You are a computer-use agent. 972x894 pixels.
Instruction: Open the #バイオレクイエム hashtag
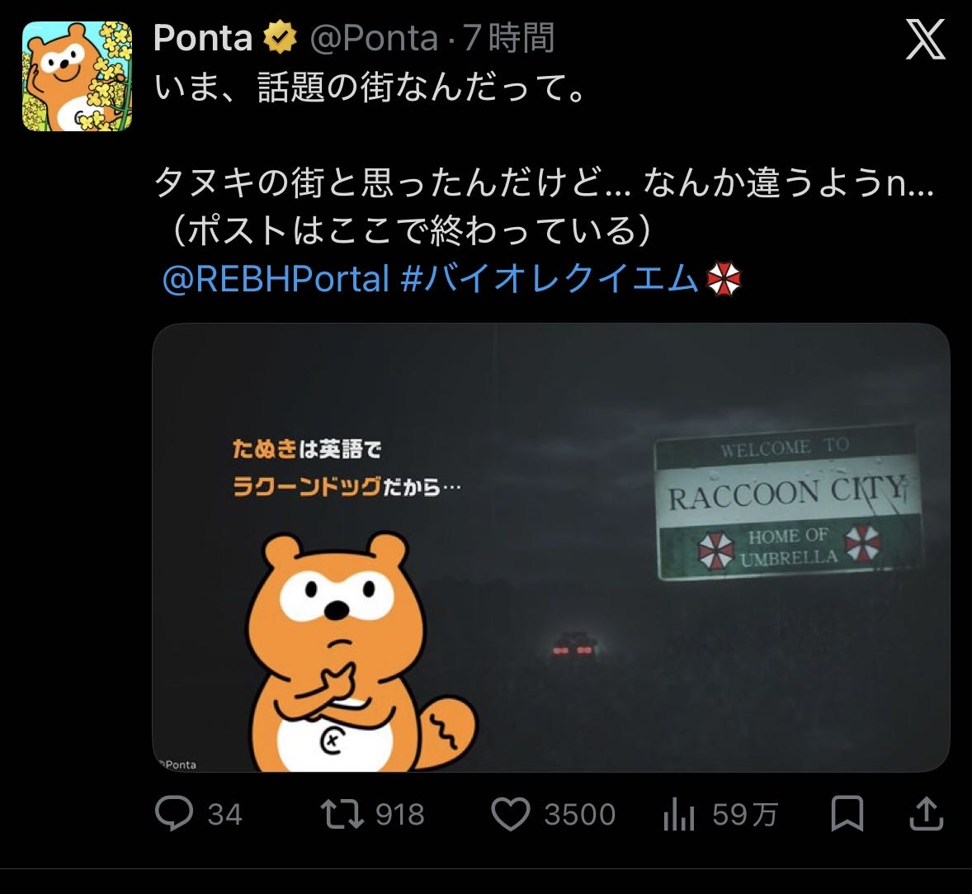click(x=550, y=278)
